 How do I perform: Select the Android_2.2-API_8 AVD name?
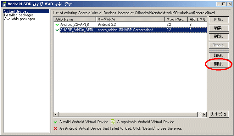pyautogui.click(x=75, y=25)
